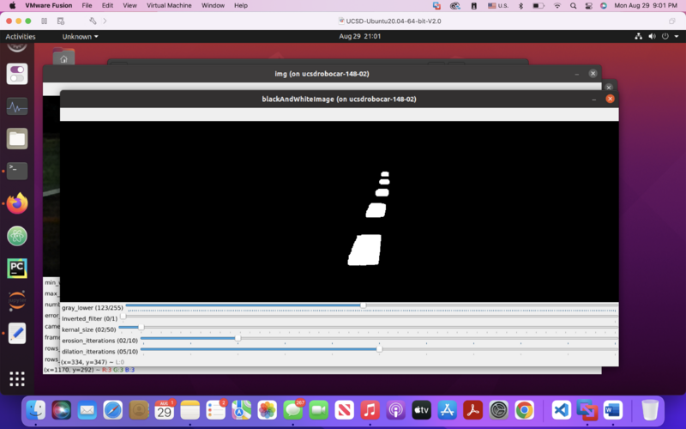This screenshot has width=686, height=429.
Task: Open the Apple menu
Action: tap(12, 5)
